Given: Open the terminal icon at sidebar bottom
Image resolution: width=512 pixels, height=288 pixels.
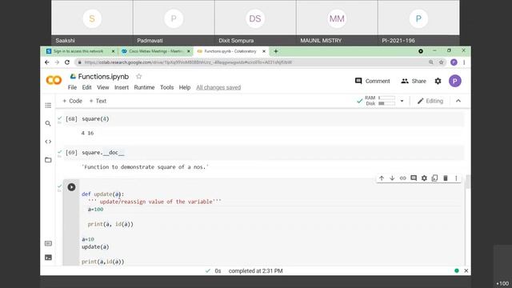Looking at the screenshot, I should click(x=48, y=258).
